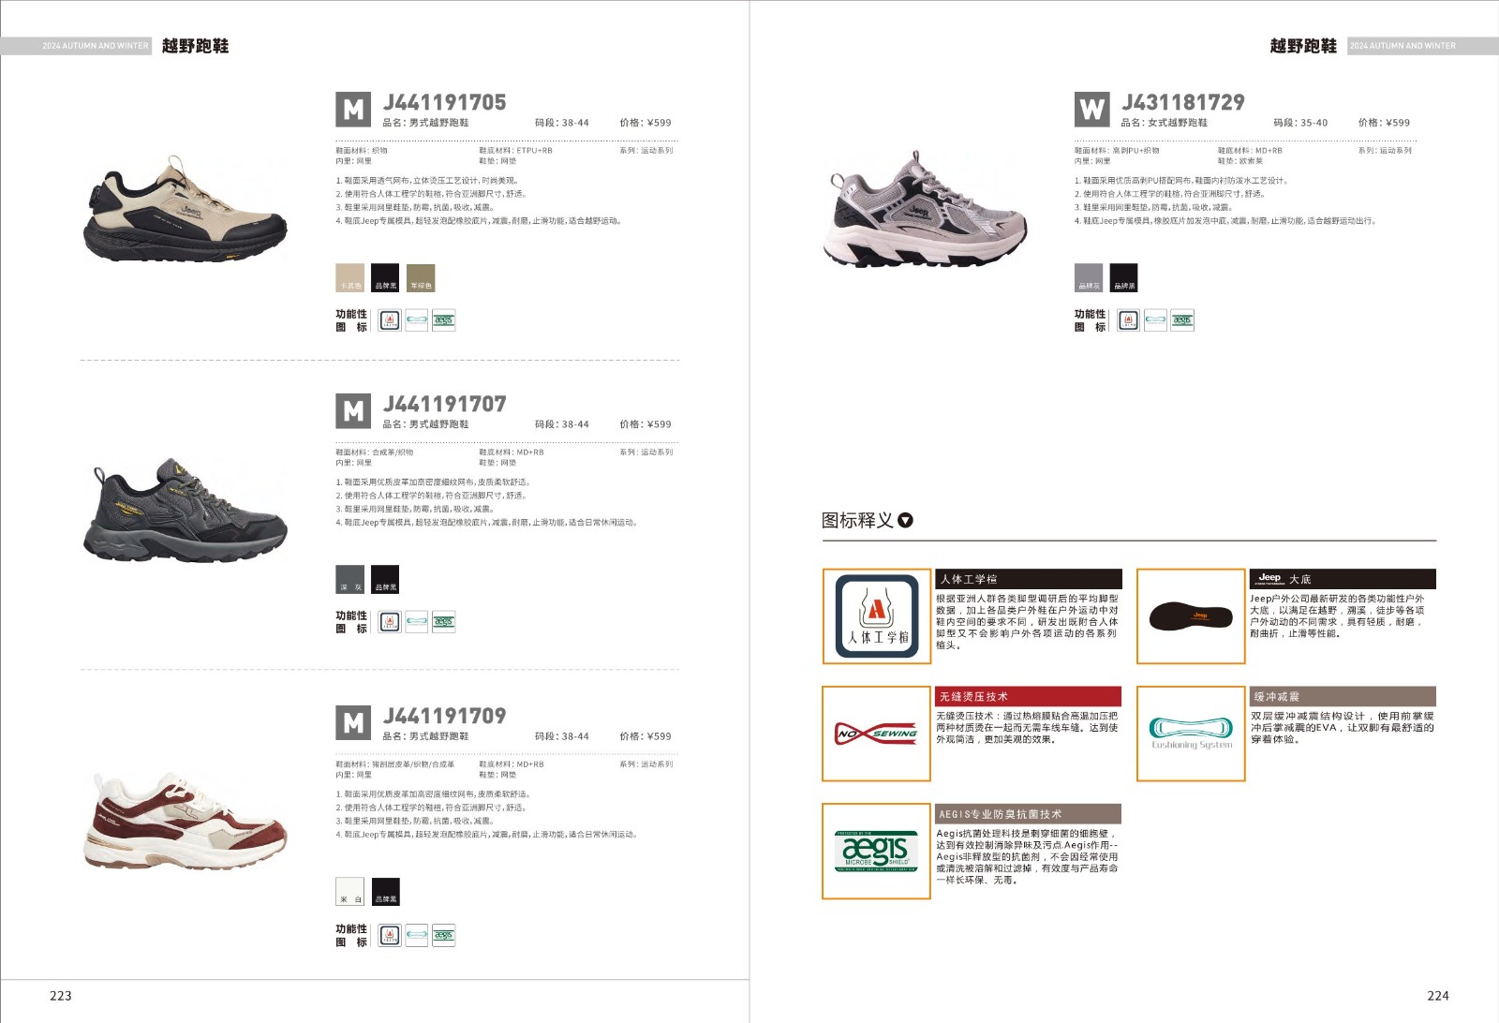Viewport: 1499px width, 1023px height.
Task: Click the burgundy and white shoe J441191709 image
Action: click(186, 821)
